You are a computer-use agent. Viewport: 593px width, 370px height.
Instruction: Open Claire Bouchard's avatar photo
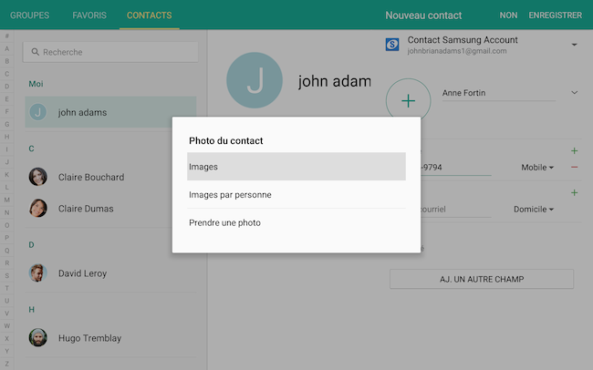[x=38, y=177]
